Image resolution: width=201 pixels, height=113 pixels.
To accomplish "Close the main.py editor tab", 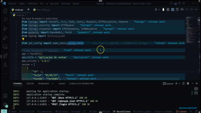I will coord(28,10).
